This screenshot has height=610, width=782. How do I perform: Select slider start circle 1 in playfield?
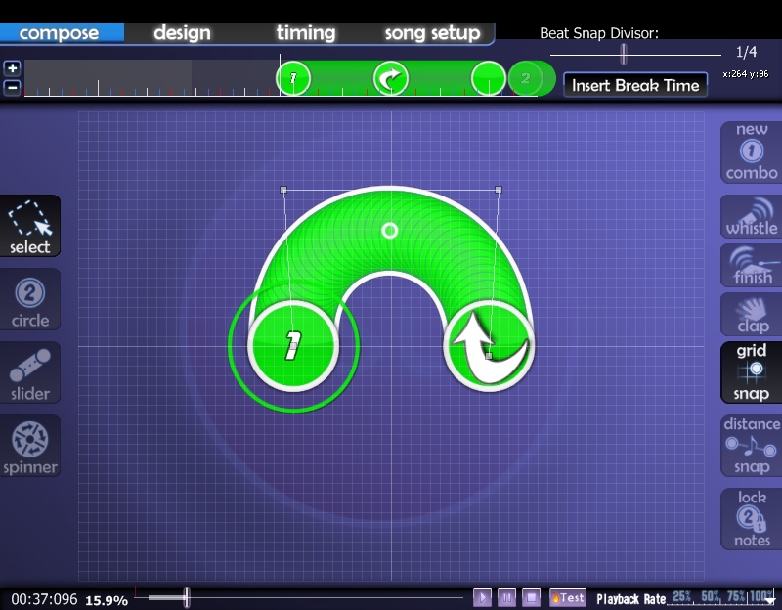(x=293, y=346)
